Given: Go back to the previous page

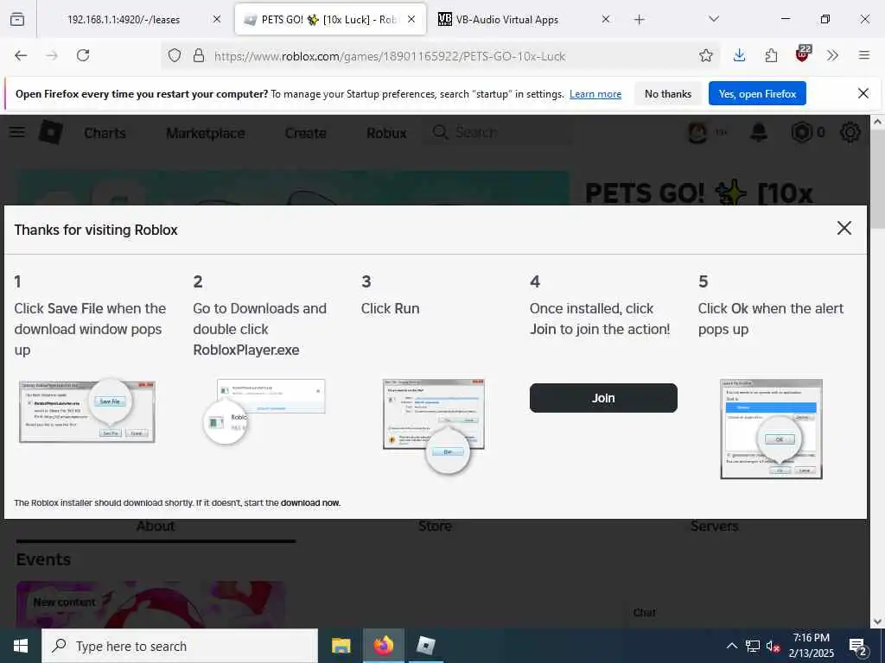Looking at the screenshot, I should [21, 55].
